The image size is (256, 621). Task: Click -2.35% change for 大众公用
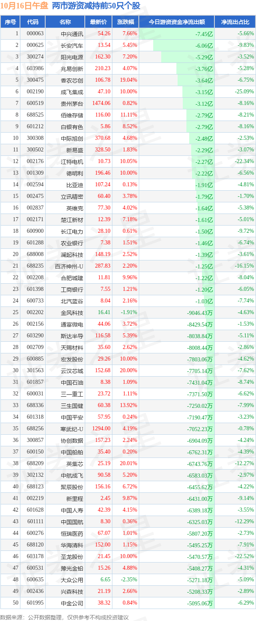(x=128, y=580)
